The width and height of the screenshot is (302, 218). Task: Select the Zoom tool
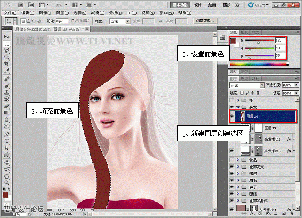(x=7, y=182)
